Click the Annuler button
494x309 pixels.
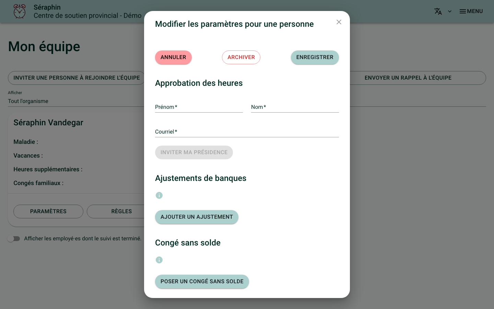[x=173, y=57]
